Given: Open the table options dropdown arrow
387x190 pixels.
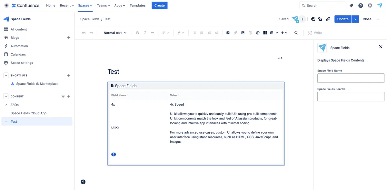Looking at the screenshot, I should point(277,33).
